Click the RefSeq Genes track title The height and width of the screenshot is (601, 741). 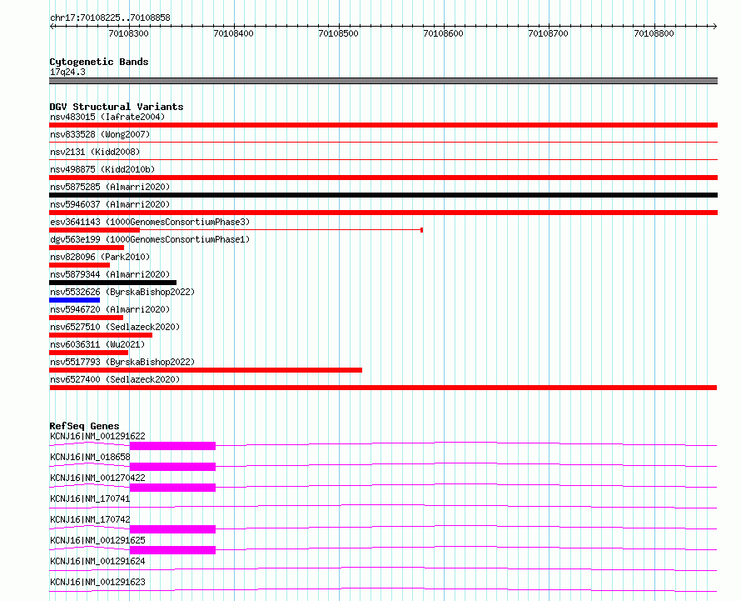click(84, 426)
